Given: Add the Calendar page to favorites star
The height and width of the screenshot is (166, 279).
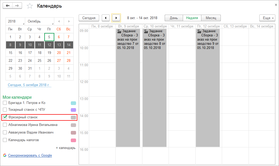Looking at the screenshot, I should (30, 6).
